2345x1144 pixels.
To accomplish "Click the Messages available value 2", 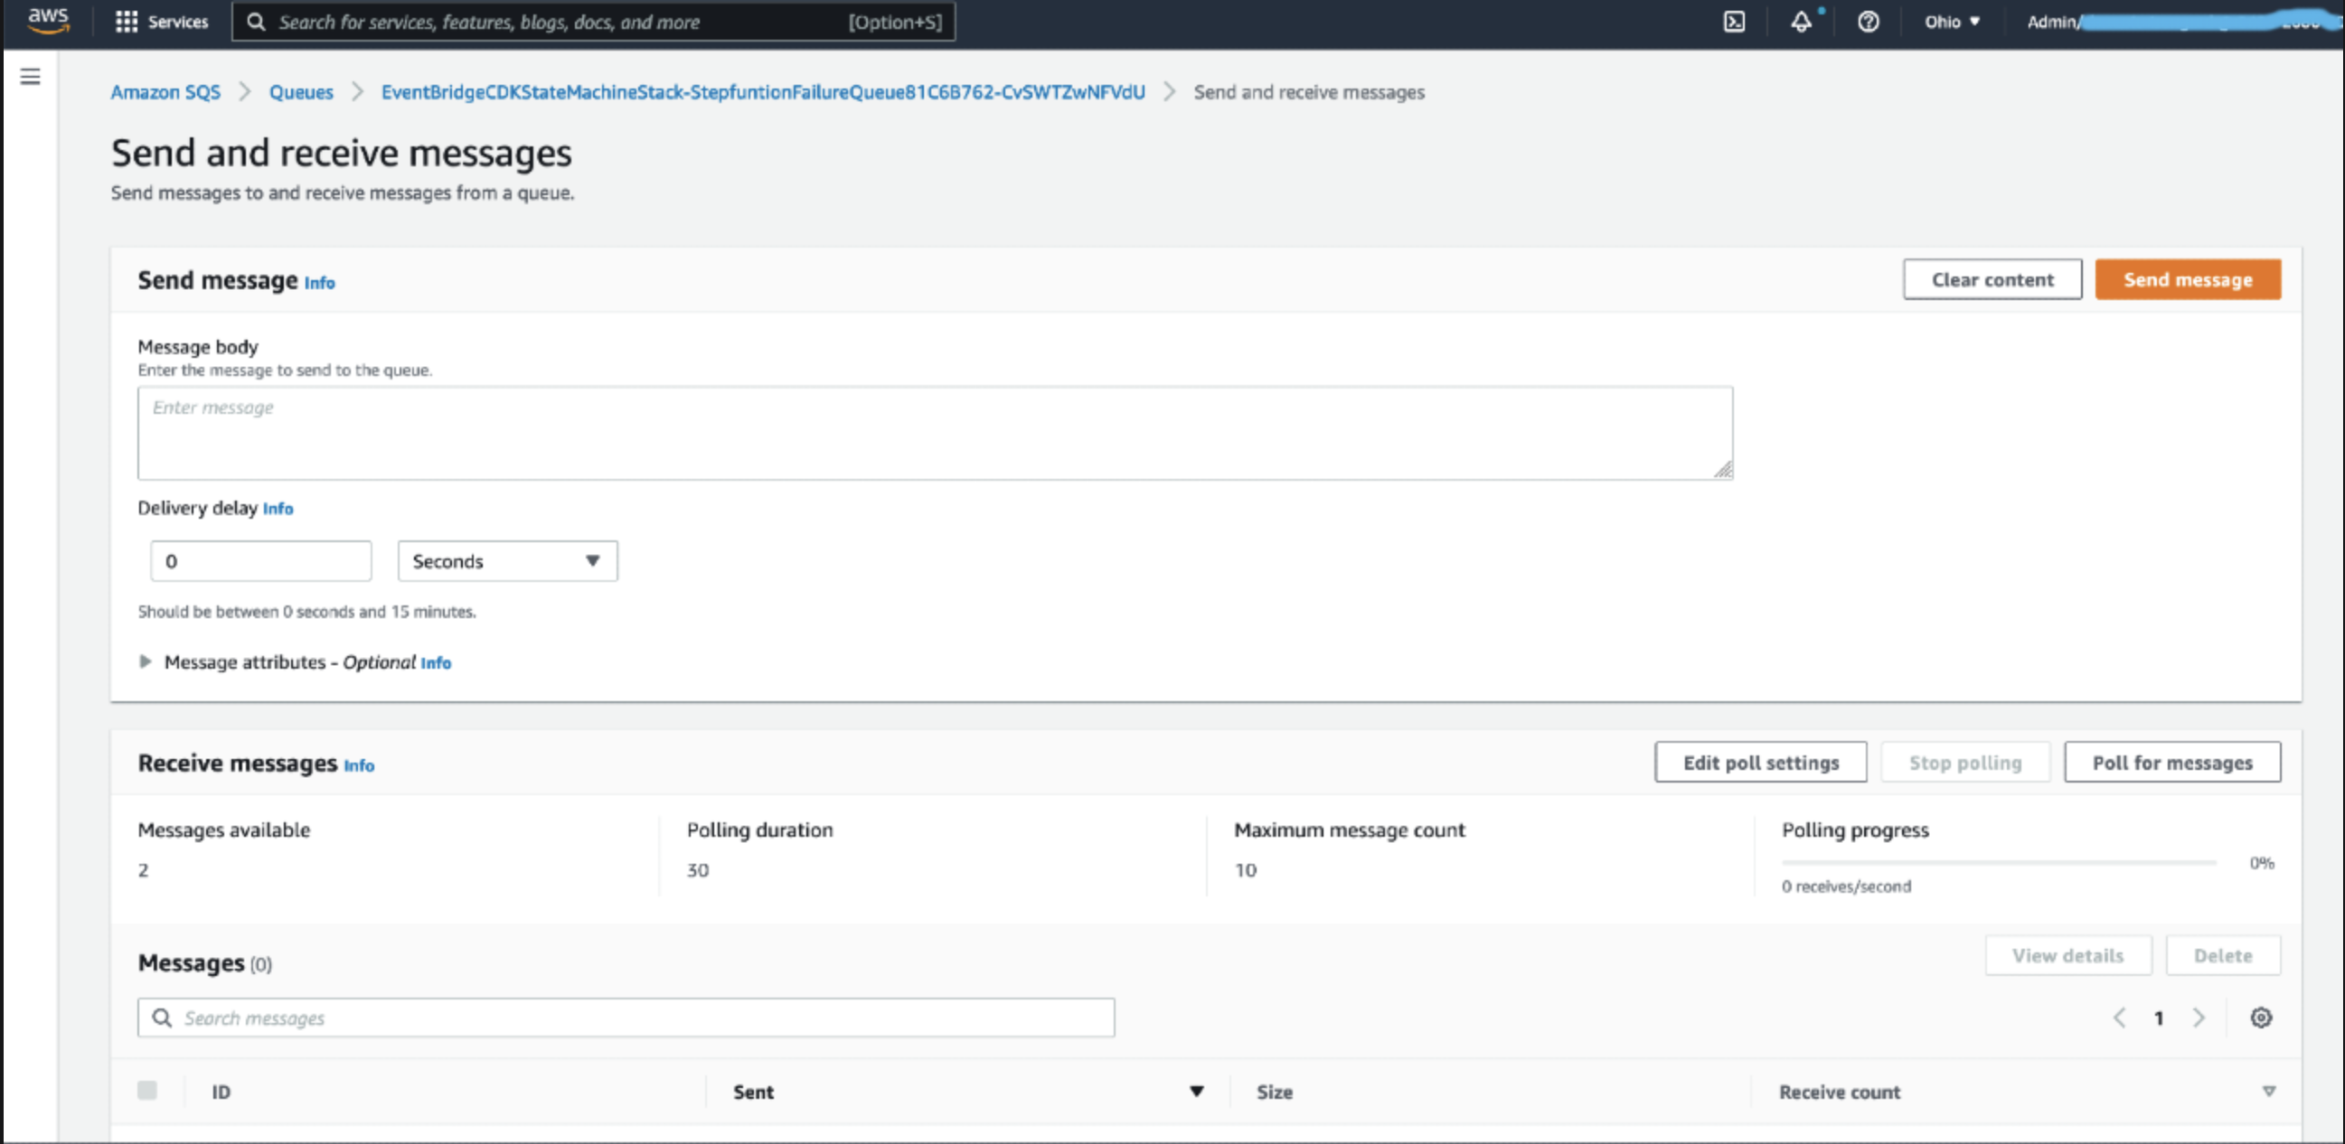I will (x=143, y=870).
